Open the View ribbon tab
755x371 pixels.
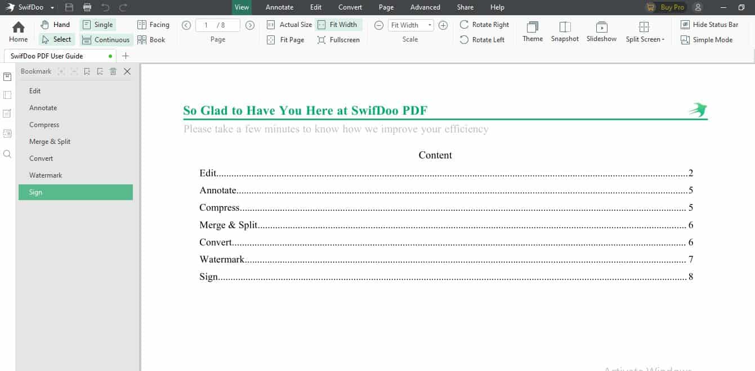click(242, 7)
